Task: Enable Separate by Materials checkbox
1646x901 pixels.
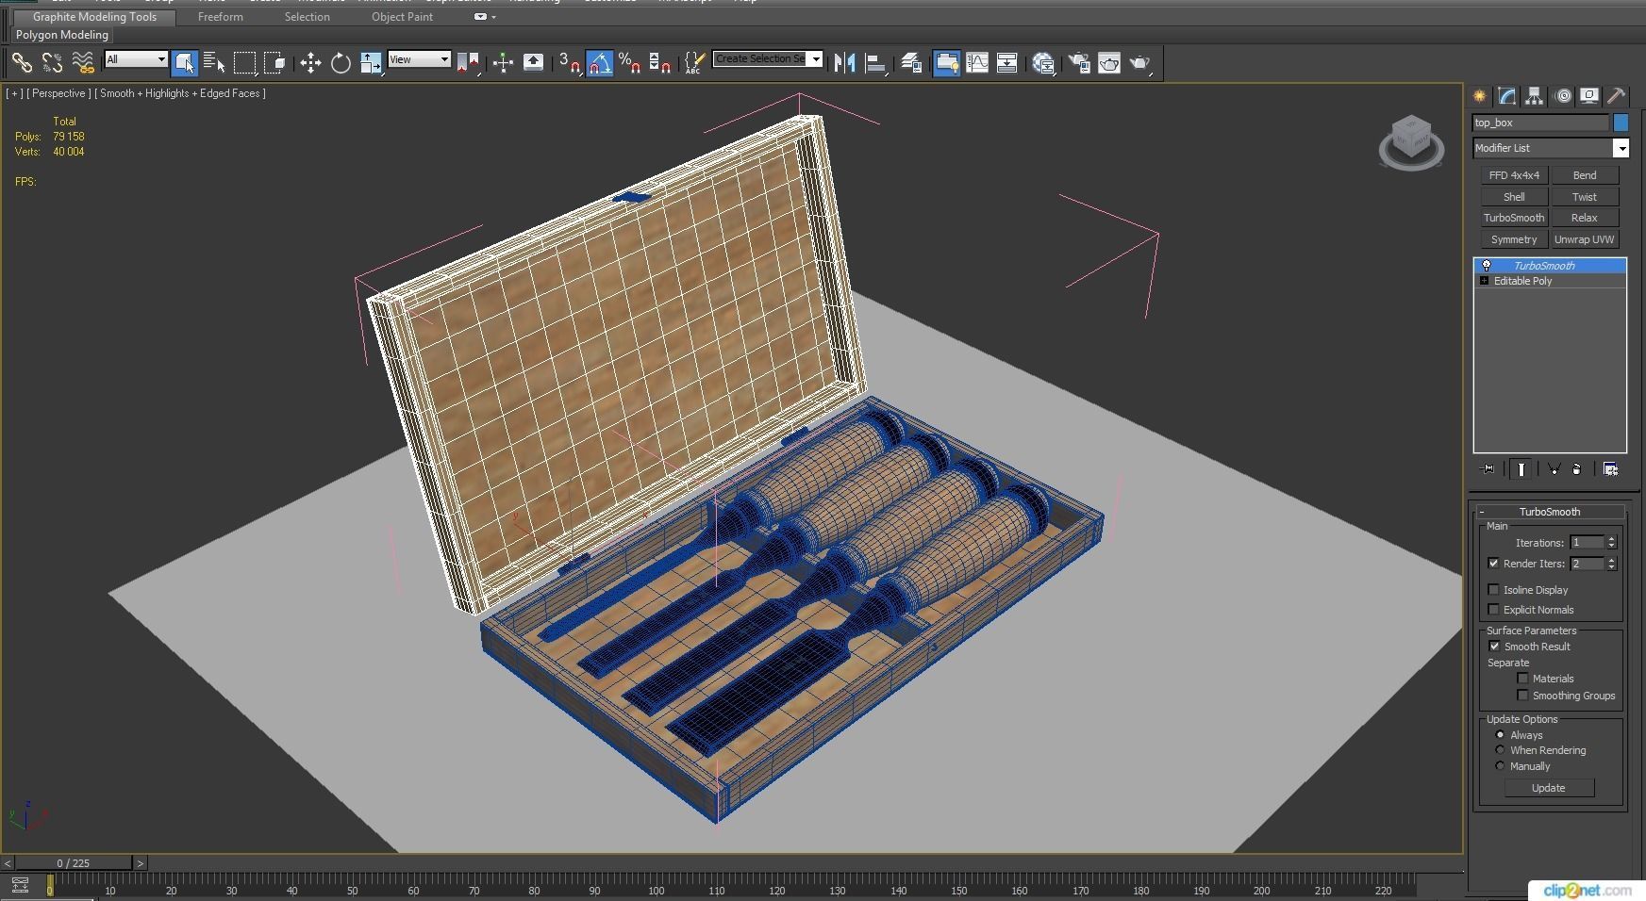Action: tap(1522, 679)
